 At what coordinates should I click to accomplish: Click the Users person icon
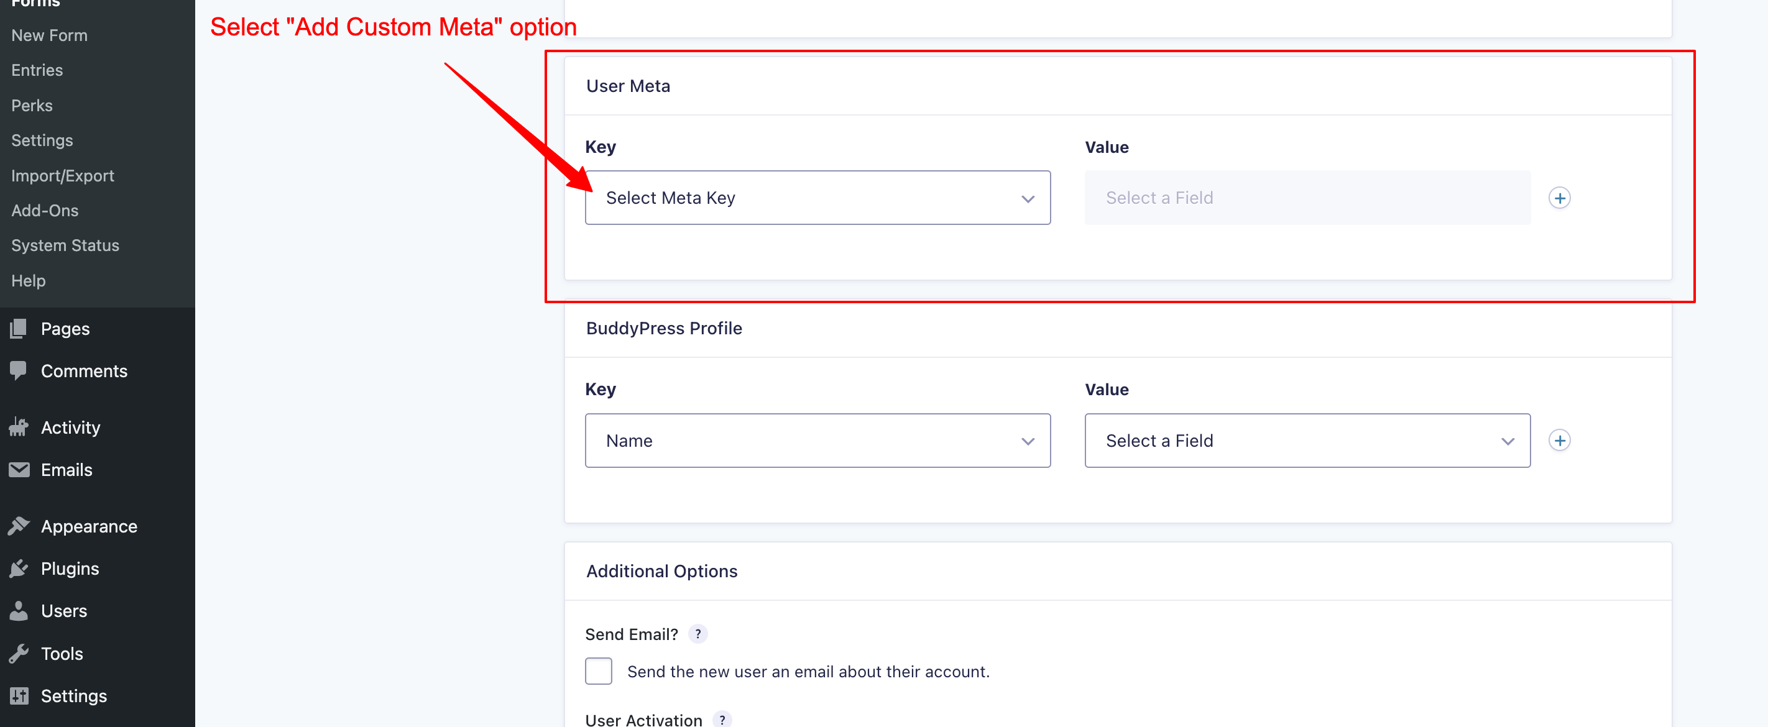19,611
